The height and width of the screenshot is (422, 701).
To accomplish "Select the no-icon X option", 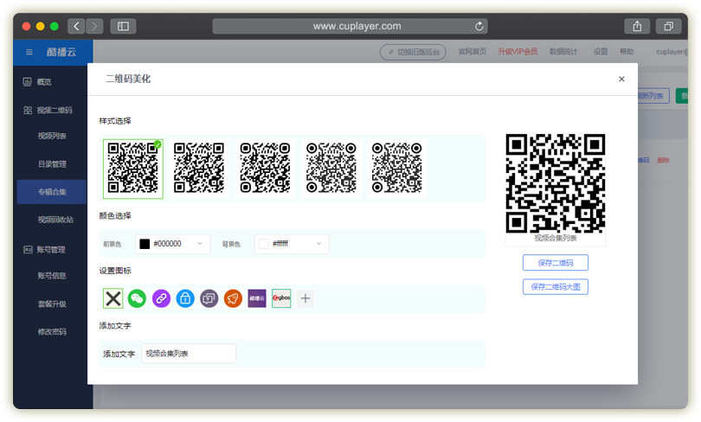I will pyautogui.click(x=113, y=298).
